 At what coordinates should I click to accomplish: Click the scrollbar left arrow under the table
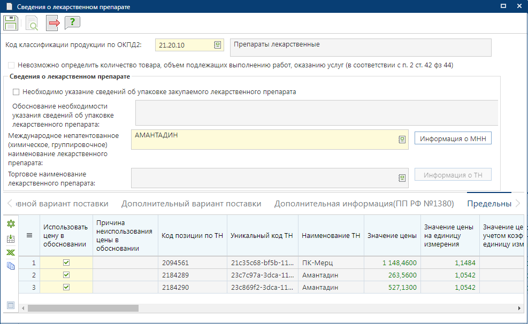[23, 308]
